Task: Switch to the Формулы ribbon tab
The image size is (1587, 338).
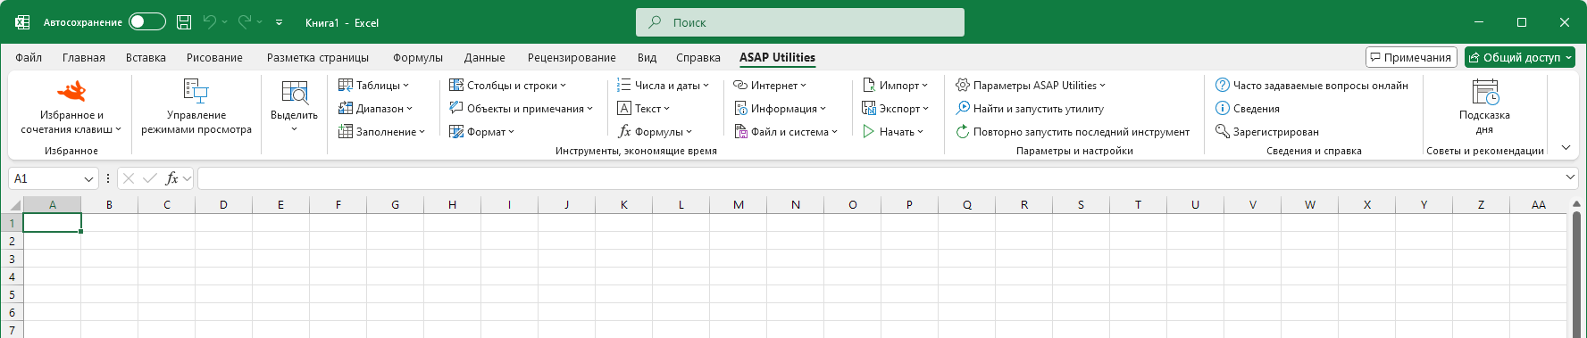Action: pos(418,58)
